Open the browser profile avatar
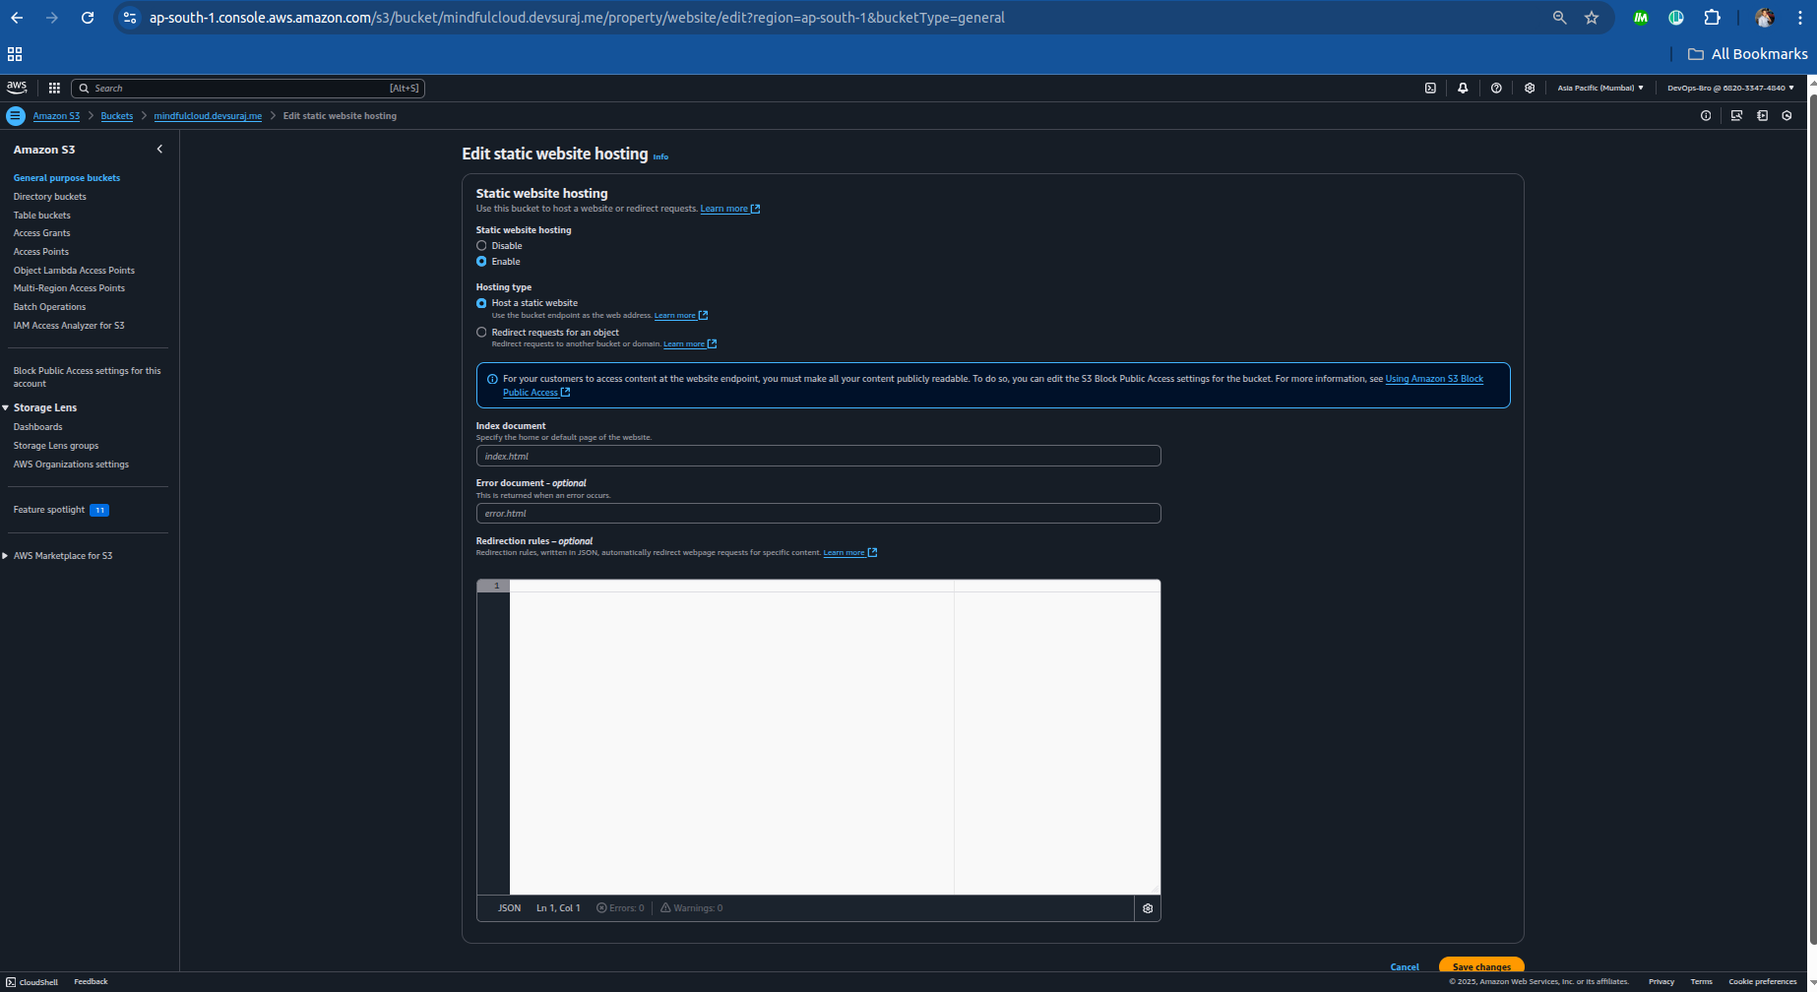The height and width of the screenshot is (992, 1817). [x=1765, y=18]
